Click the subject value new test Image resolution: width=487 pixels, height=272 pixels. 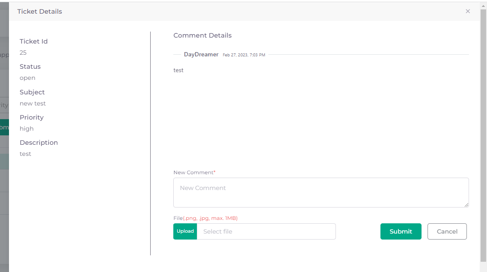tap(33, 103)
